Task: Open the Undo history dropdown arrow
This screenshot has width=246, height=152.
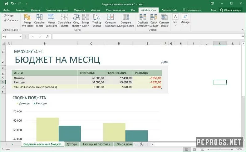Action: click(16, 3)
